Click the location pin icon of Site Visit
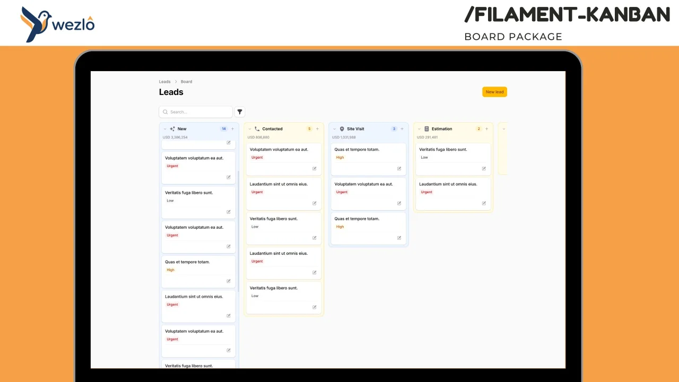 click(x=342, y=129)
